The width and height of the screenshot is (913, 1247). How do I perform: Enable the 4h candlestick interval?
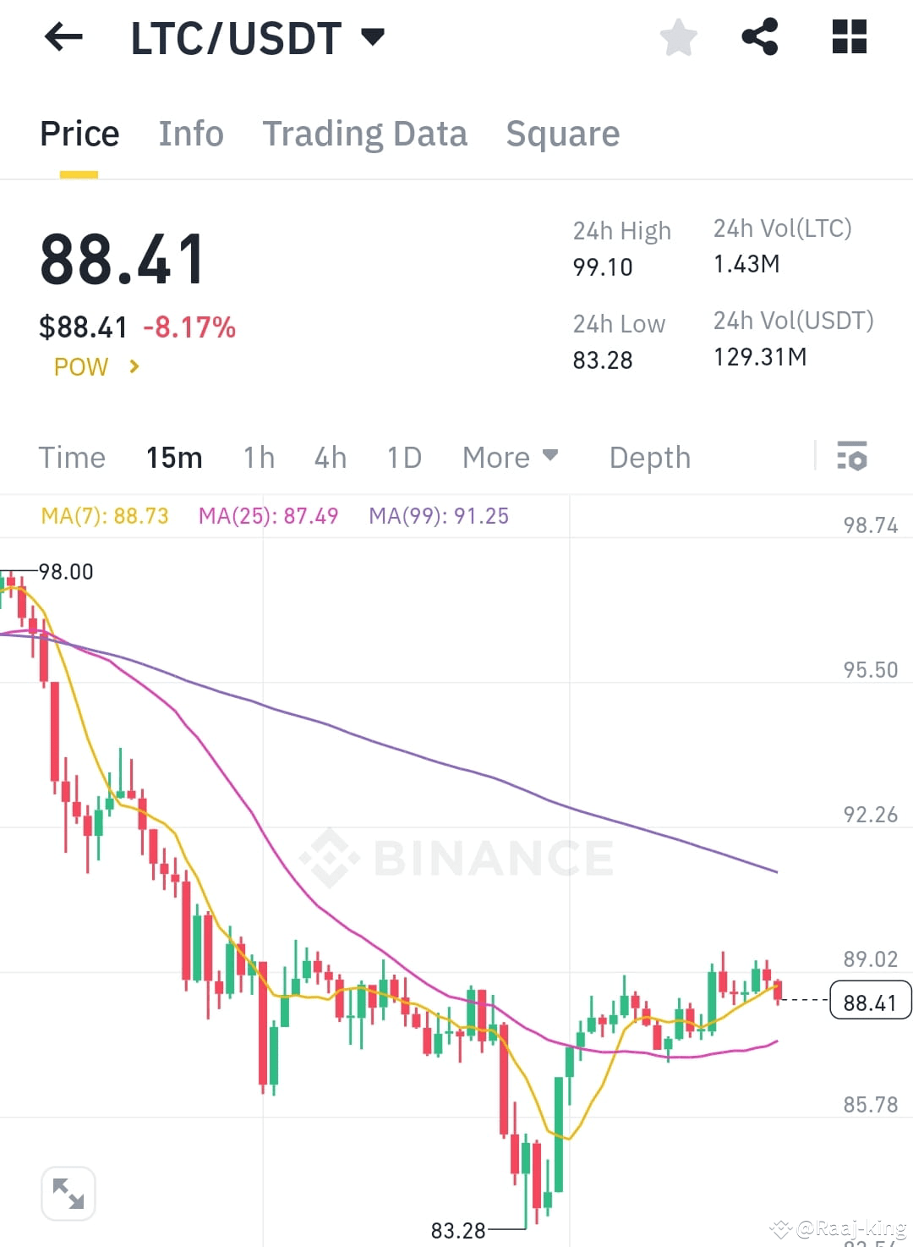pyautogui.click(x=330, y=457)
